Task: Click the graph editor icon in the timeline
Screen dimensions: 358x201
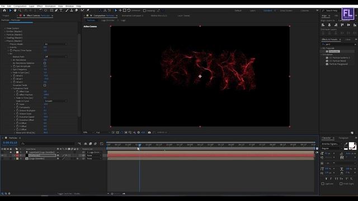Action: 102,143
